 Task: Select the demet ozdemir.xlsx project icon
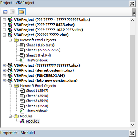pos(10,70)
